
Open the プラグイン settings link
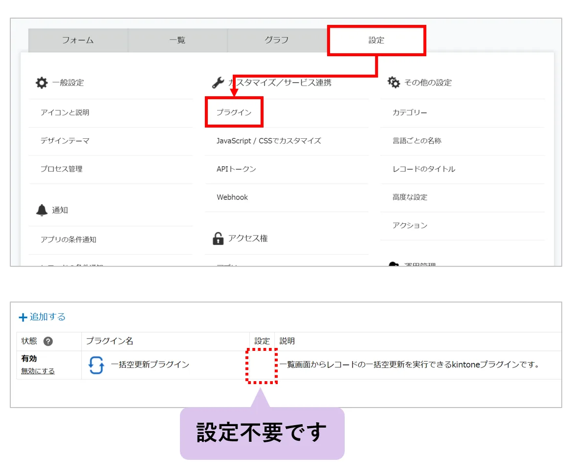click(234, 112)
